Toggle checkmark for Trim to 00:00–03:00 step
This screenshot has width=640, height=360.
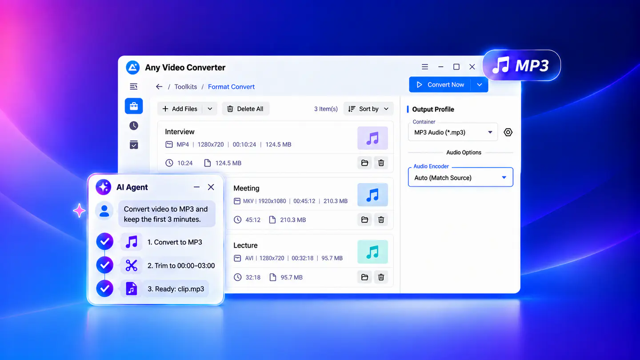click(105, 265)
